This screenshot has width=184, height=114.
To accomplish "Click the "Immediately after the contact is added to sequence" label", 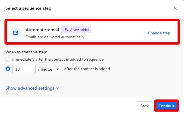I will pos(58,59).
